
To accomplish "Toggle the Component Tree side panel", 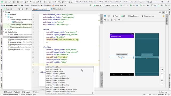I will [x=102, y=79].
